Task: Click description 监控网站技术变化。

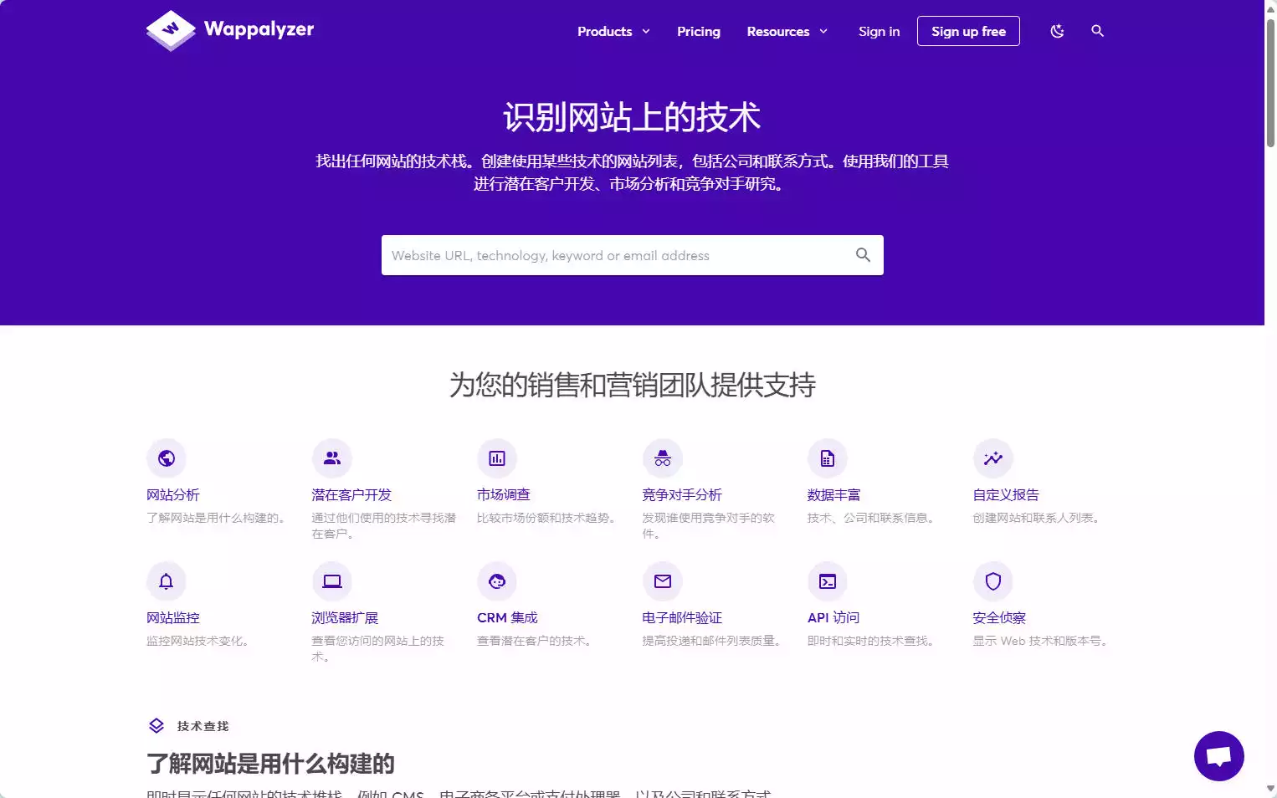Action: pos(199,641)
